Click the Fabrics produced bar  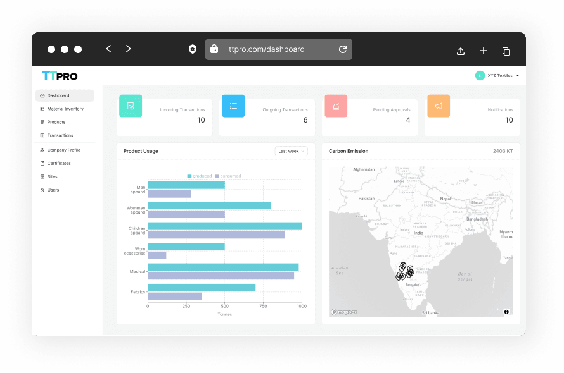point(202,288)
